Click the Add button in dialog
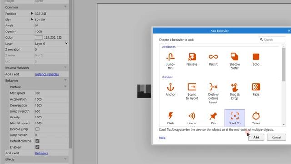This screenshot has width=291, height=164. click(x=256, y=138)
